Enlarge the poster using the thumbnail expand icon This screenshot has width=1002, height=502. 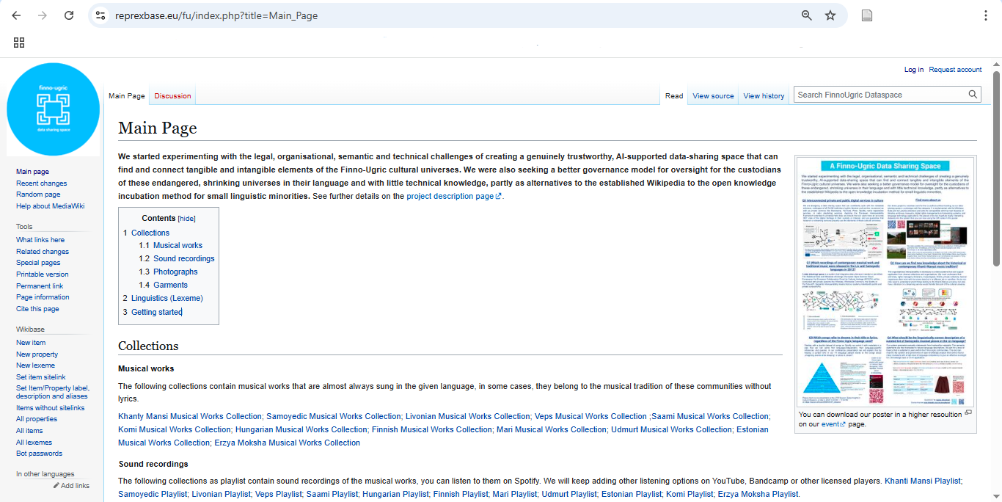pos(968,413)
